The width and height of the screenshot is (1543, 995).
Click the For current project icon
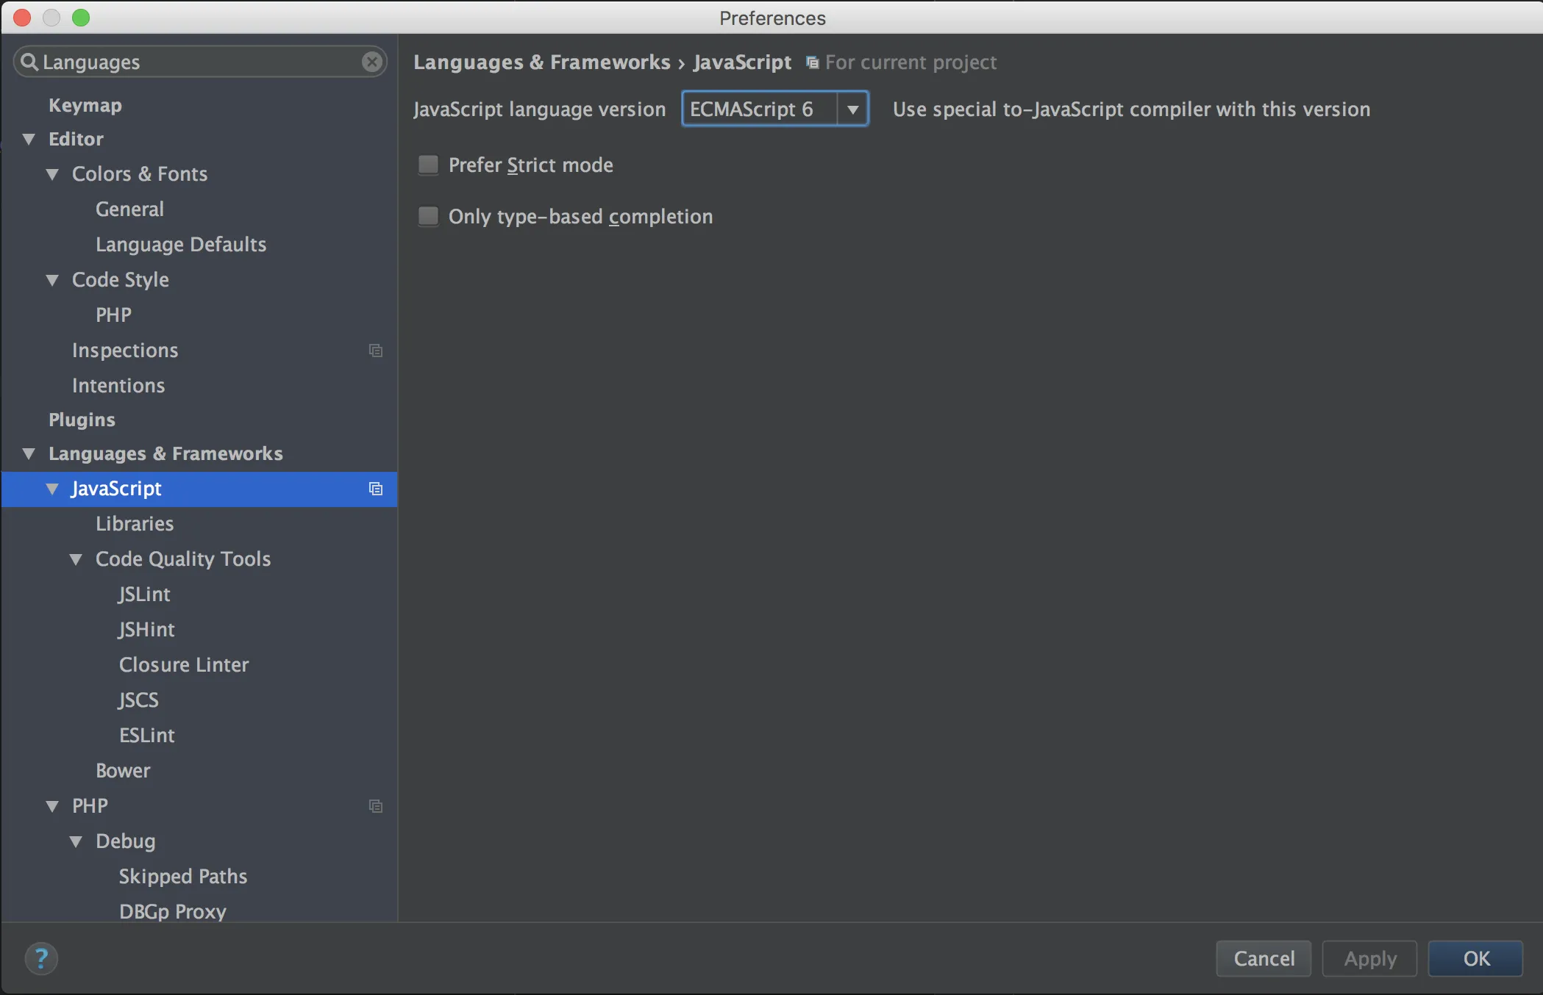point(812,62)
